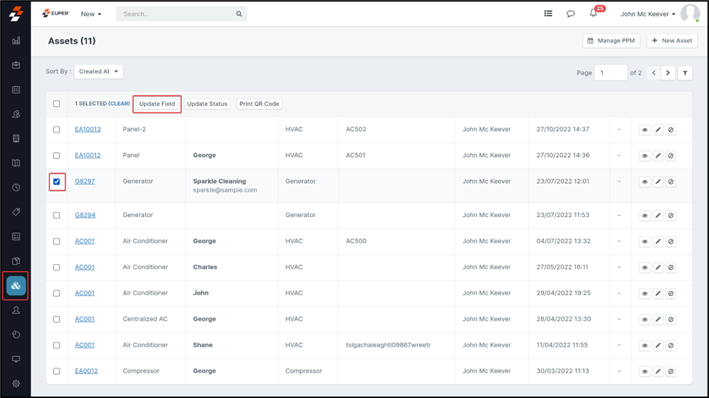Uncheck the selected G8297 asset checkbox
709x398 pixels.
coord(56,182)
